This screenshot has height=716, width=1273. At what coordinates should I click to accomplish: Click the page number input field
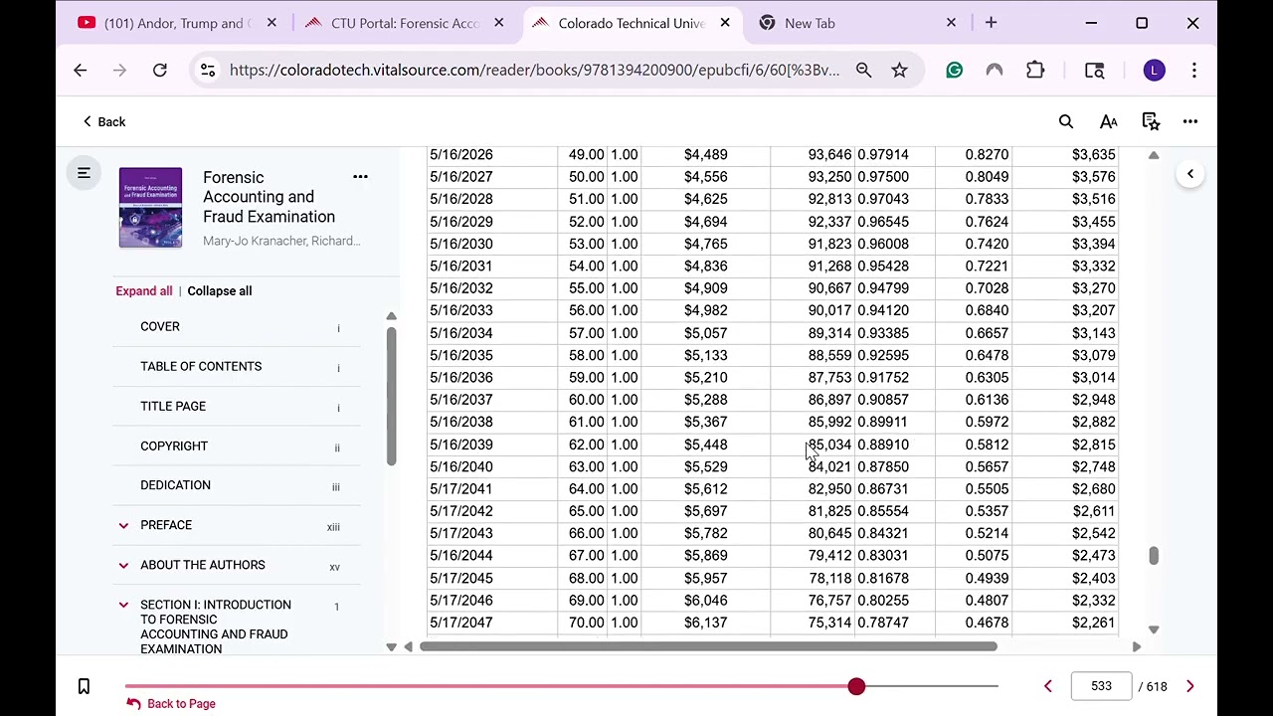point(1101,686)
